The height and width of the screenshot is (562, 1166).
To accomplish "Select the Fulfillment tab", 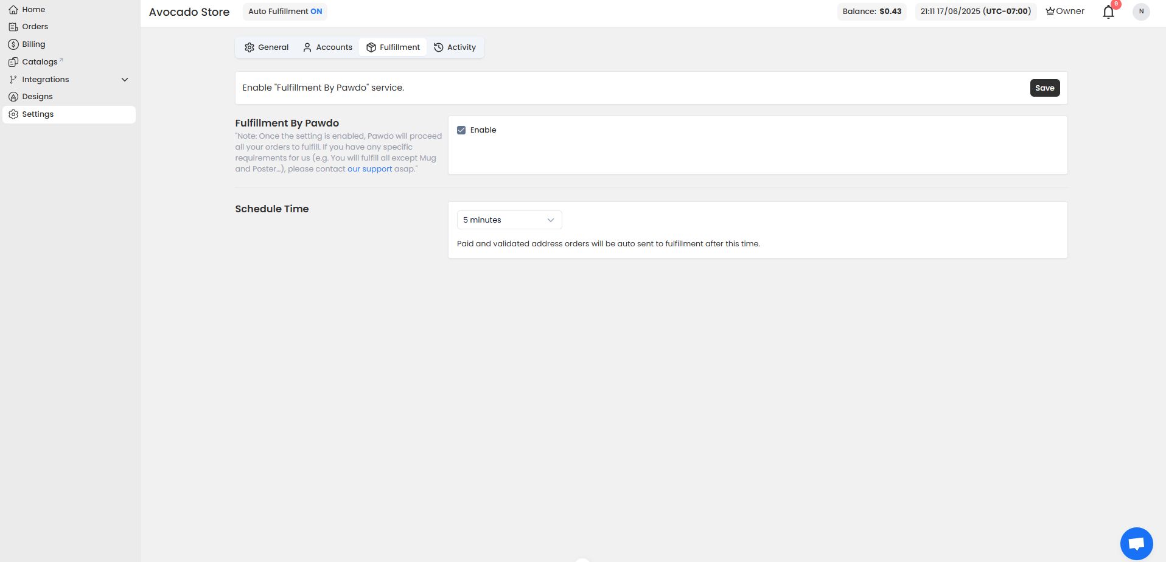I will 393,47.
